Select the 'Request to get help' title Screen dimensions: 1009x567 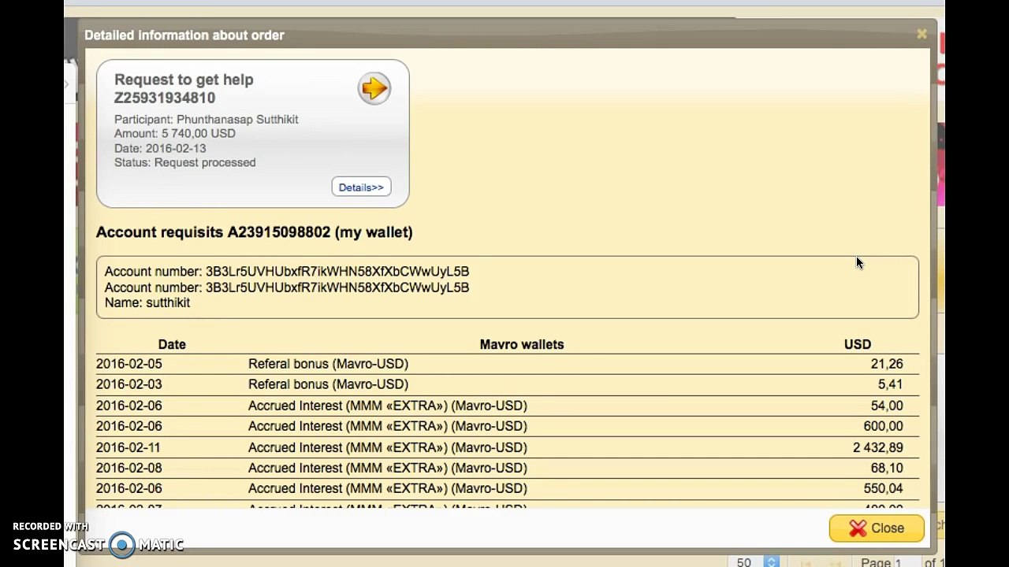click(184, 80)
